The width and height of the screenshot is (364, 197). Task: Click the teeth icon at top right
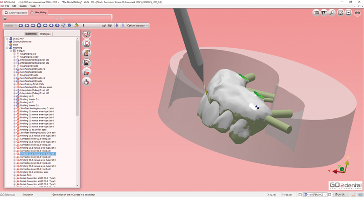coord(324,13)
